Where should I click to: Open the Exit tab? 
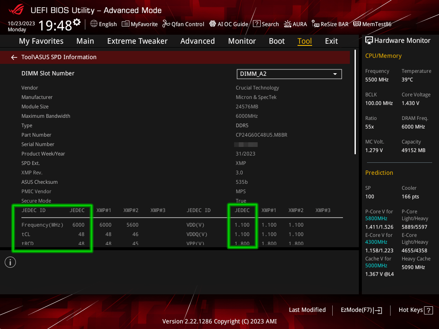(x=331, y=41)
